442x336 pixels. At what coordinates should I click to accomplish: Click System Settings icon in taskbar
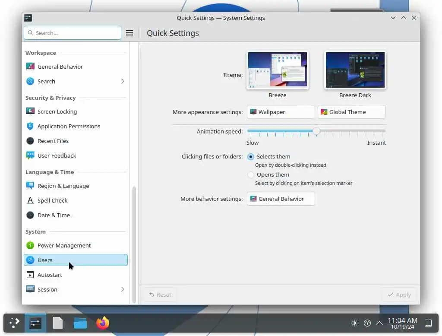pyautogui.click(x=35, y=323)
